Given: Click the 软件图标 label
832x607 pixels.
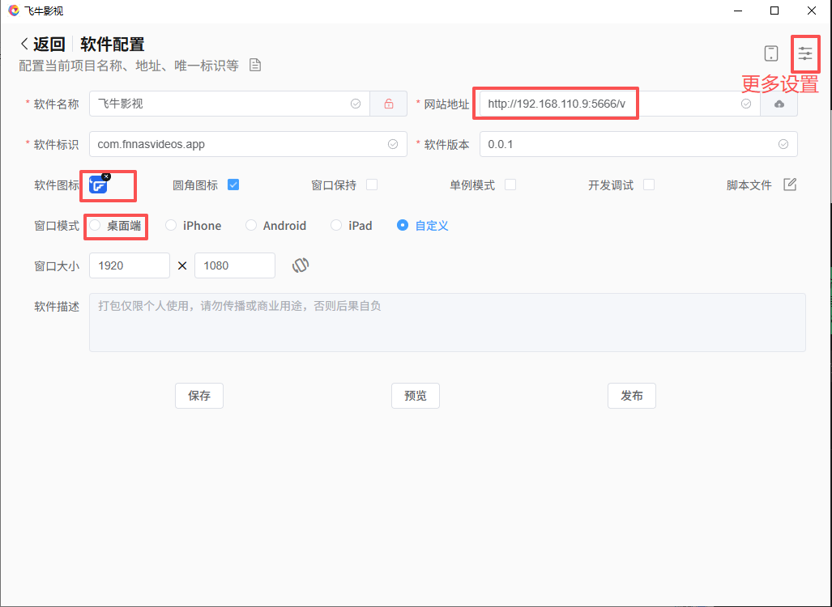Looking at the screenshot, I should pyautogui.click(x=57, y=185).
